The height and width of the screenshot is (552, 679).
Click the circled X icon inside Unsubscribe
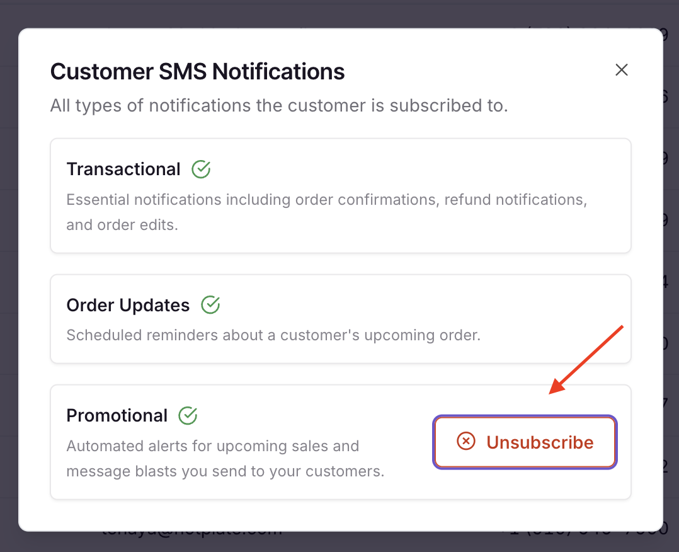tap(465, 442)
